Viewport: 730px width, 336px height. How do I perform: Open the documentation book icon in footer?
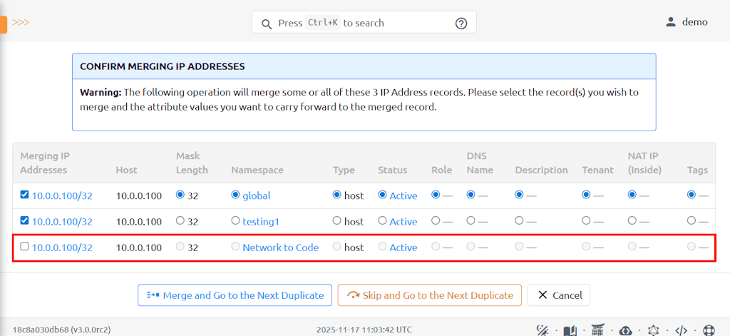tap(570, 330)
